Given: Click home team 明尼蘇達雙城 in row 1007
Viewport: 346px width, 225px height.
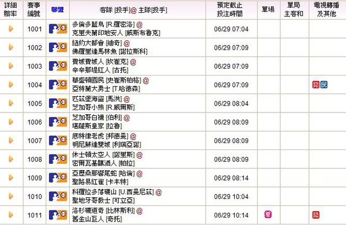Looking at the screenshot, I should [91, 145].
